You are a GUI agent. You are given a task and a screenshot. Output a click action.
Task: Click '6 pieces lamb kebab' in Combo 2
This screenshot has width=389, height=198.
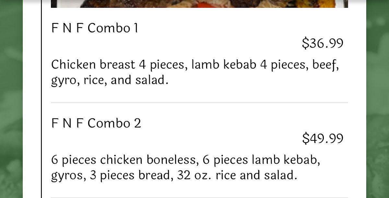click(261, 160)
